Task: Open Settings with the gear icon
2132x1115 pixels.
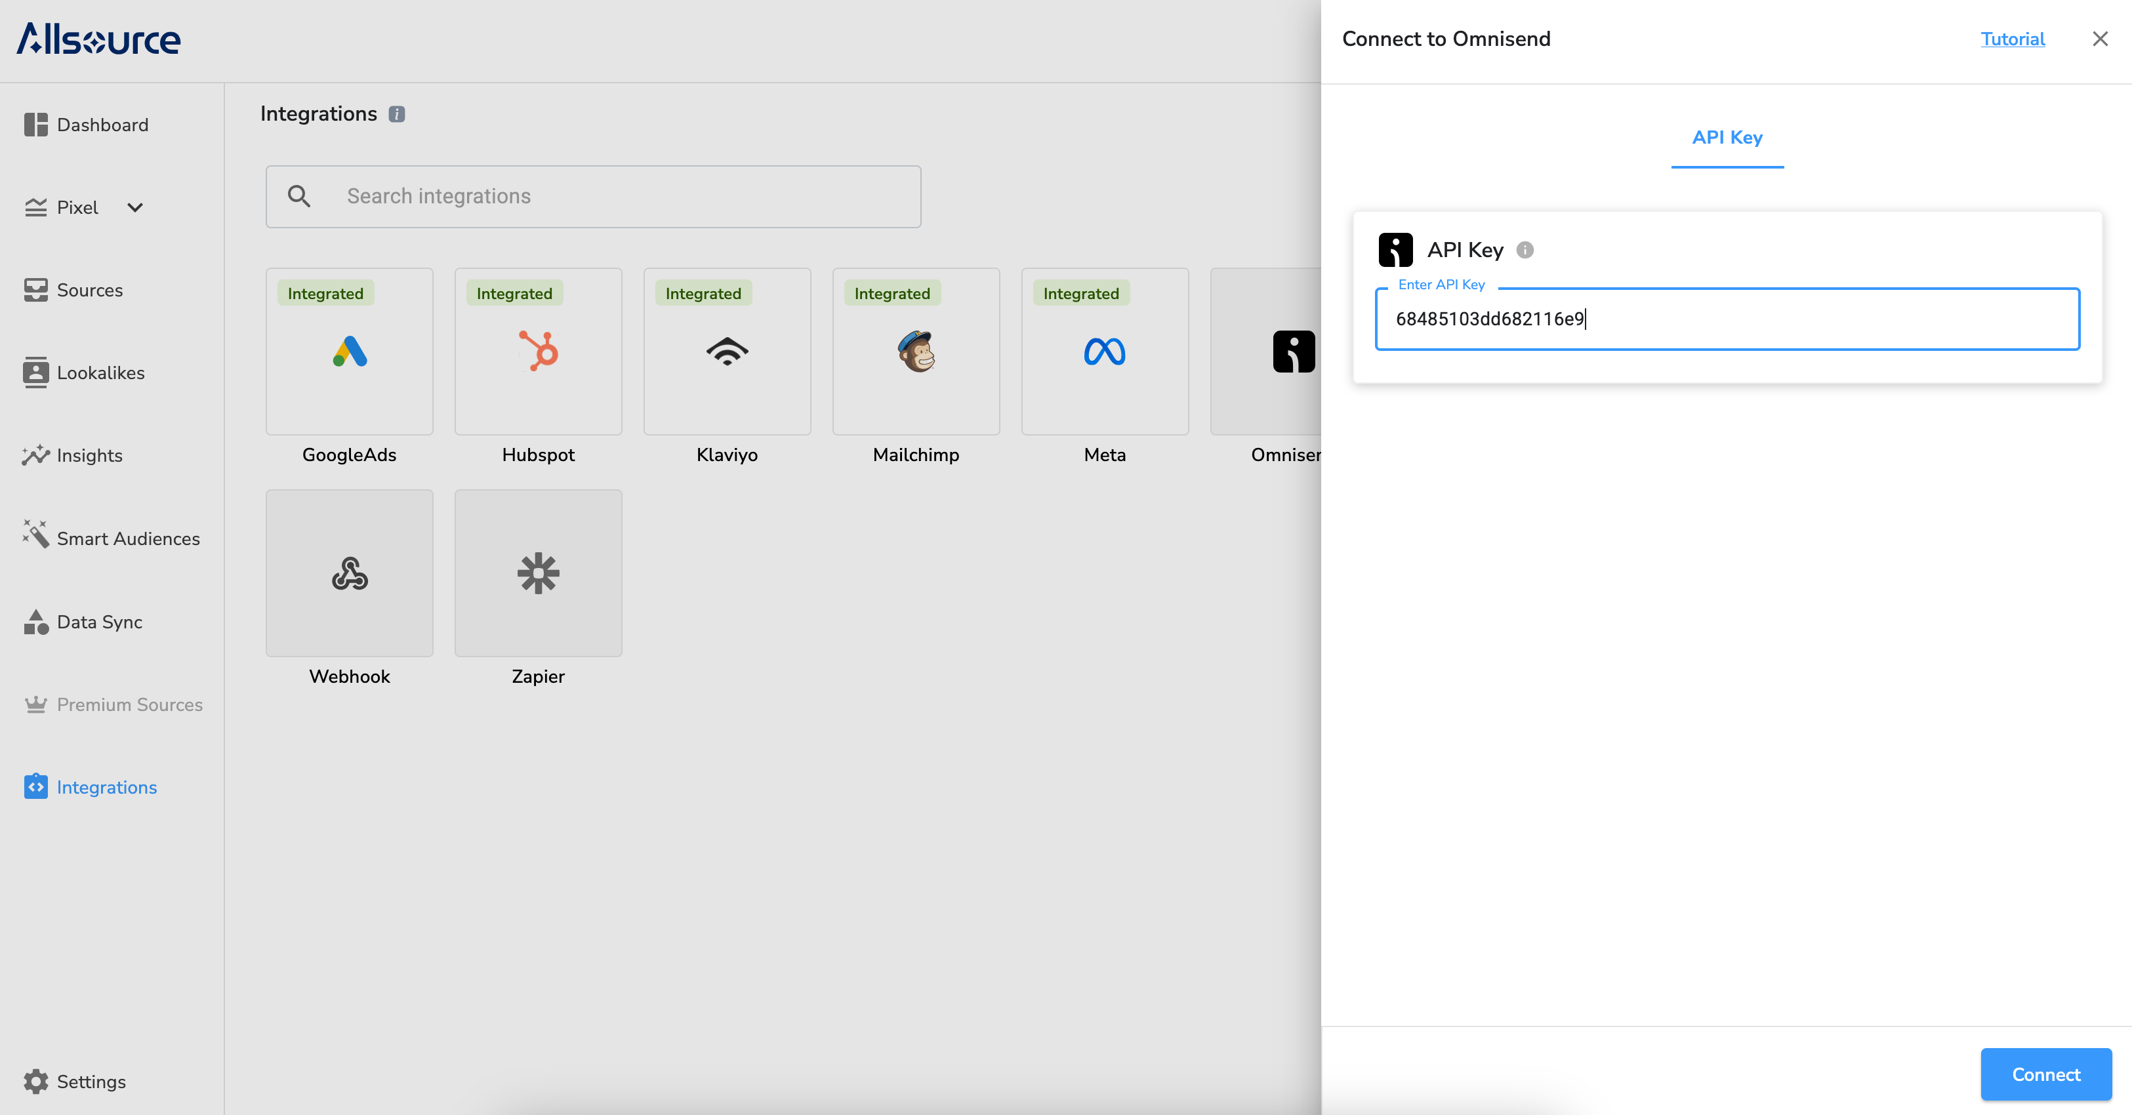Action: point(35,1081)
